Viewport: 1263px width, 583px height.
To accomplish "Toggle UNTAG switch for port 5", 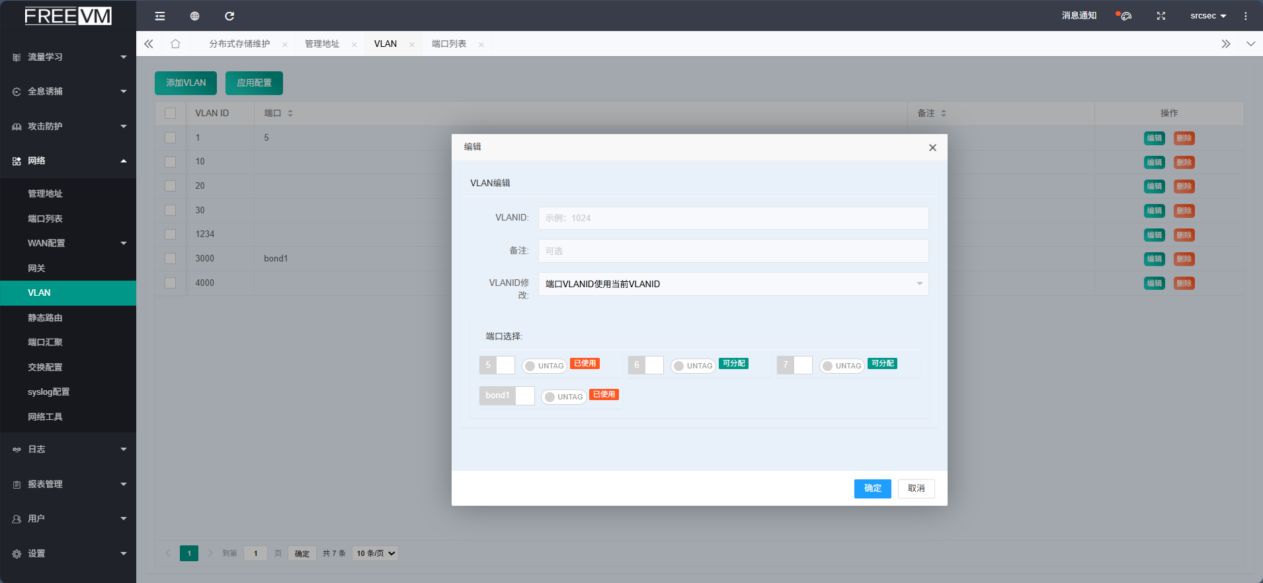I will [x=544, y=366].
